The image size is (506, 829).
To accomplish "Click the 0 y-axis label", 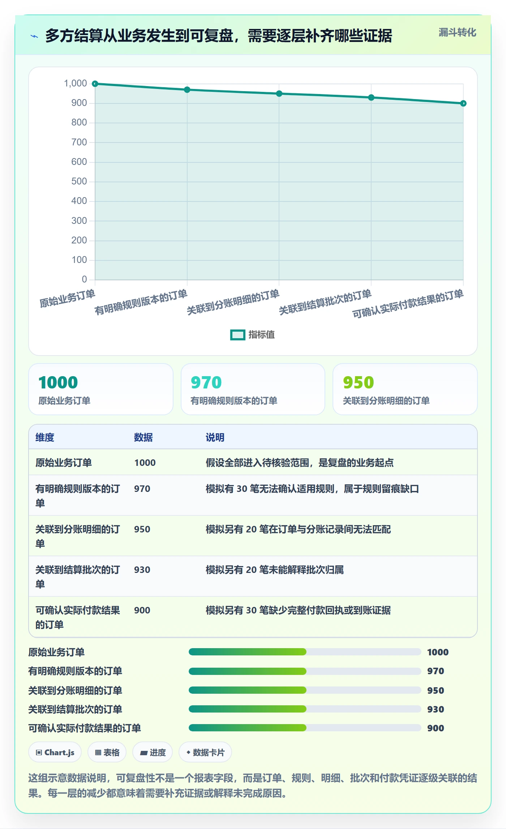I will 84,280.
